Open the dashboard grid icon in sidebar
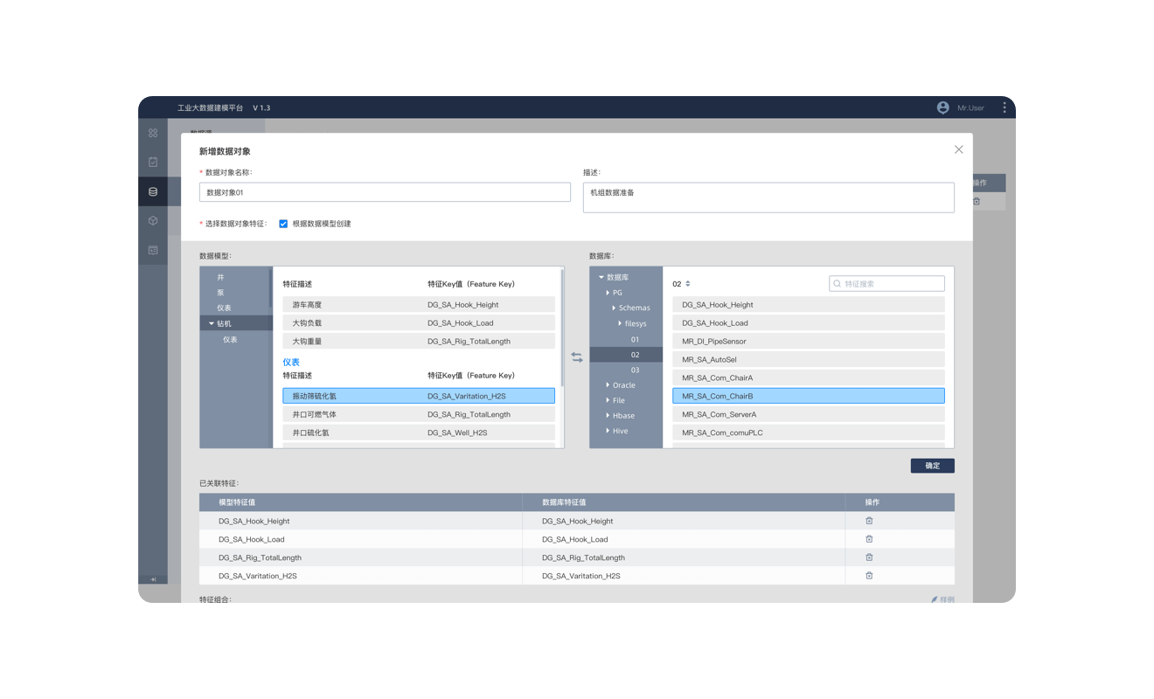This screenshot has height=699, width=1154. coord(153,133)
